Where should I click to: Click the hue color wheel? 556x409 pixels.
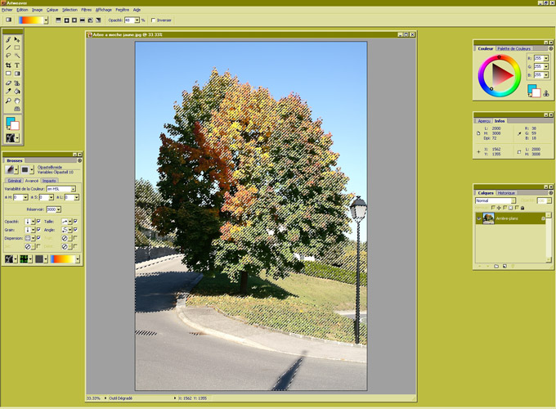click(484, 64)
